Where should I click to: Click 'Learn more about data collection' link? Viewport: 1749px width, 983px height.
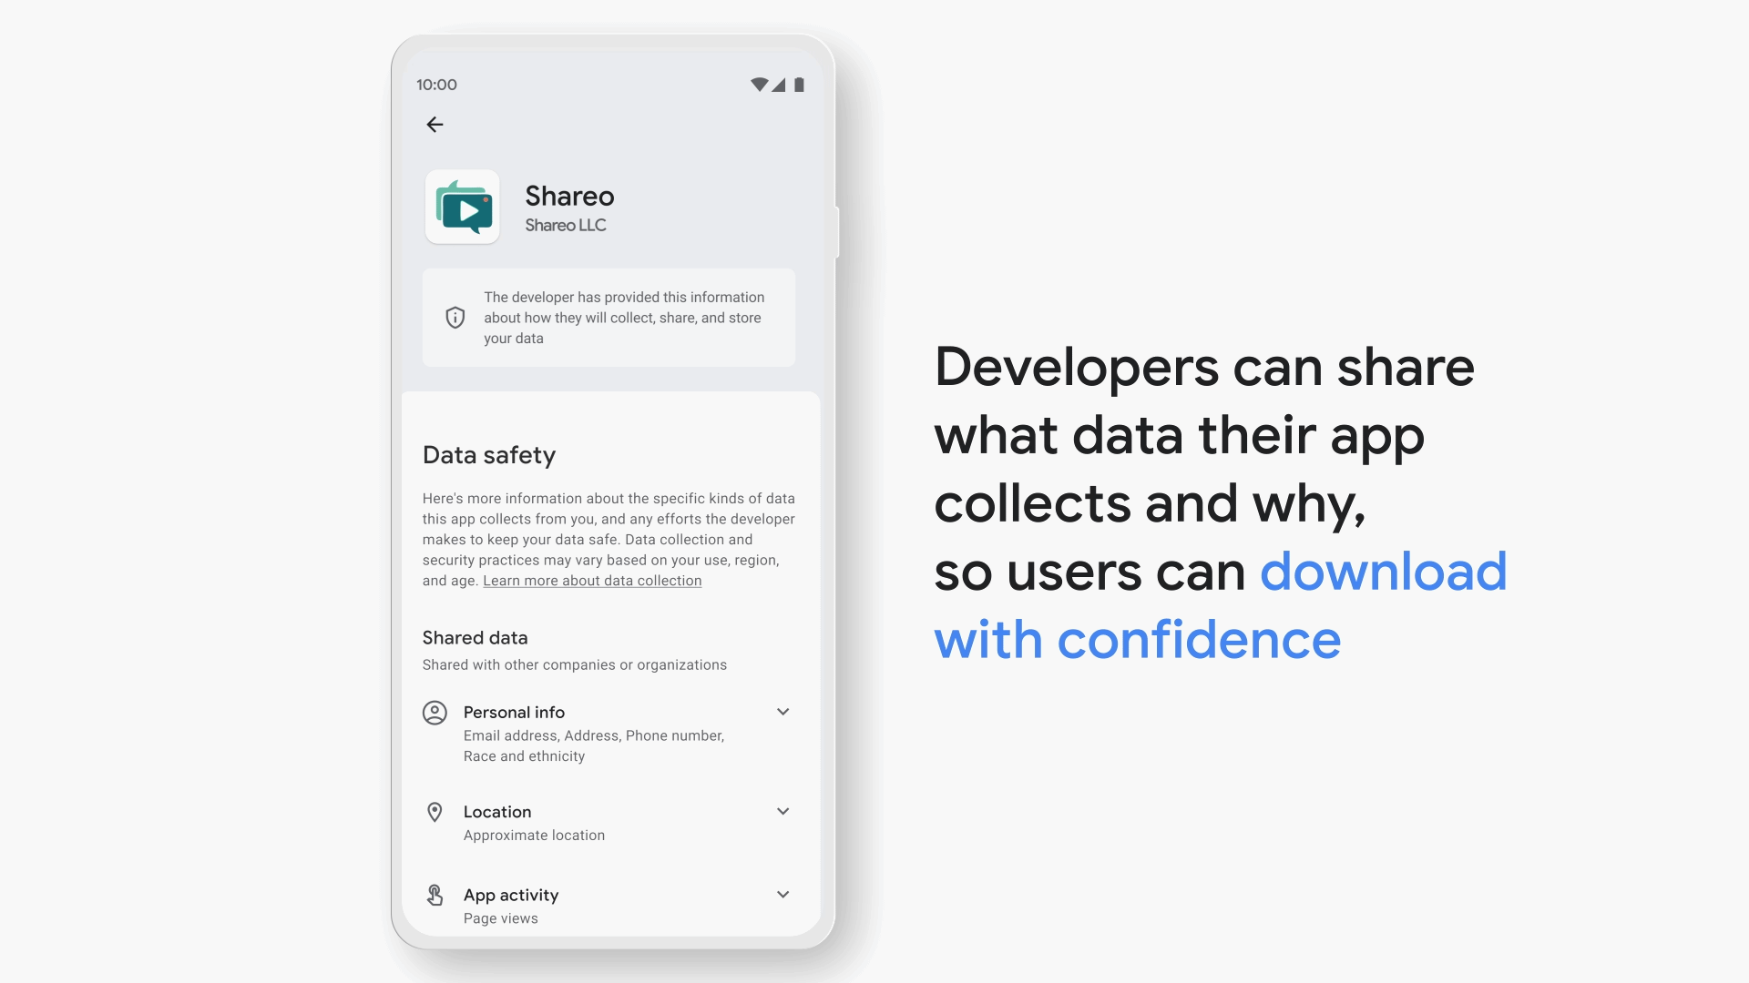click(592, 581)
